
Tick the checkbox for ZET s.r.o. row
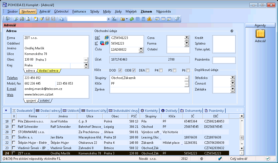[14, 153]
